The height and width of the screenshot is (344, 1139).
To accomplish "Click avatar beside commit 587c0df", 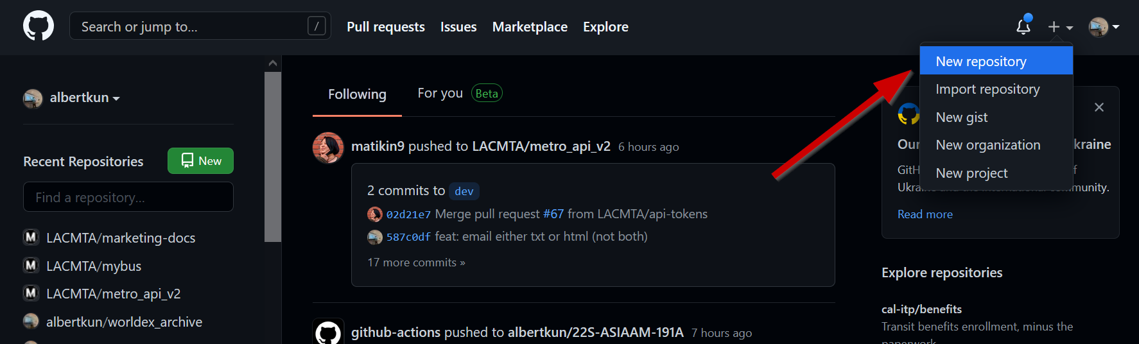I will coord(375,237).
